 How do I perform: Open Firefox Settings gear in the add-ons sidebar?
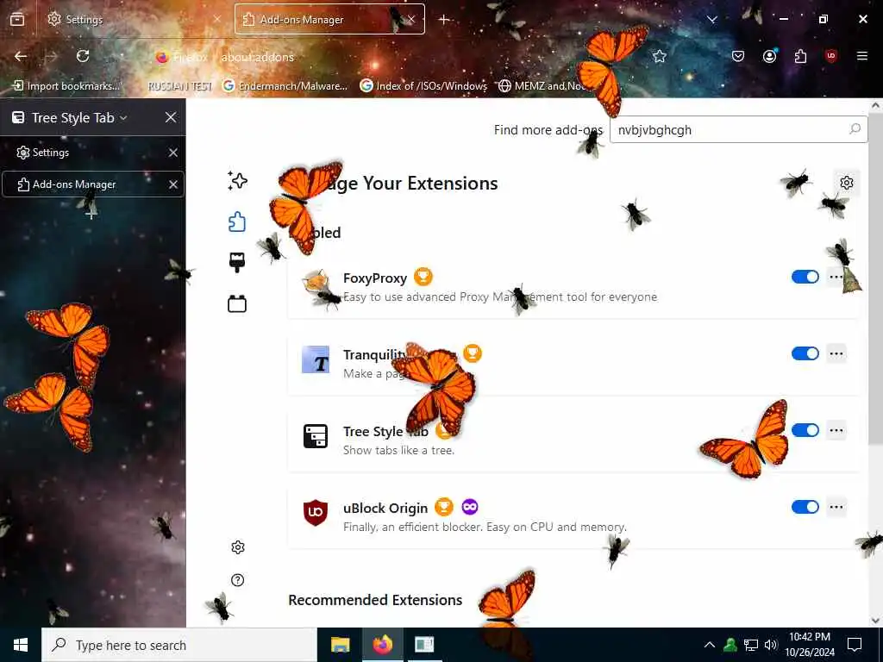click(x=238, y=547)
